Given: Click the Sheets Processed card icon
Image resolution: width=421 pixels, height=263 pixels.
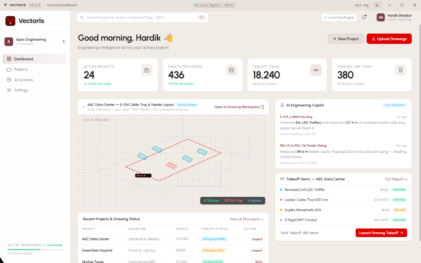Looking at the screenshot, I should (231, 70).
